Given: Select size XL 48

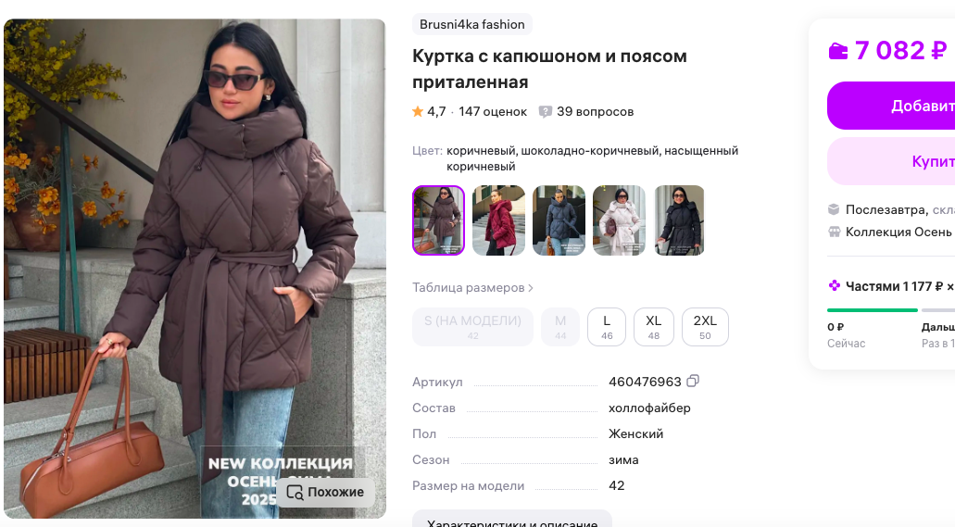Looking at the screenshot, I should click(654, 327).
